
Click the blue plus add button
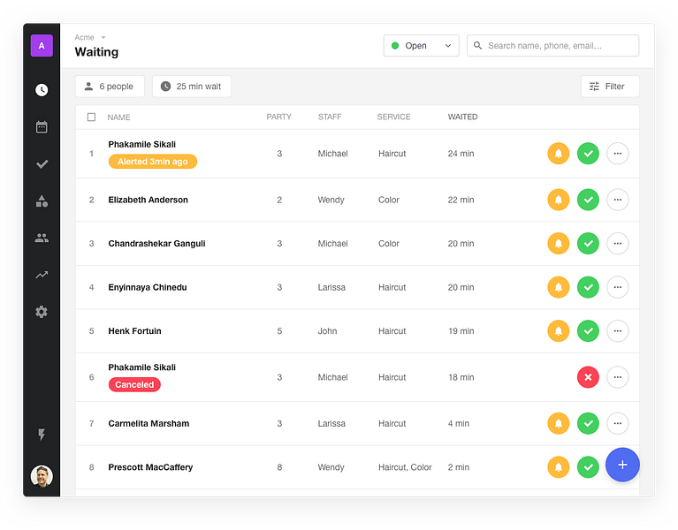[x=622, y=465]
